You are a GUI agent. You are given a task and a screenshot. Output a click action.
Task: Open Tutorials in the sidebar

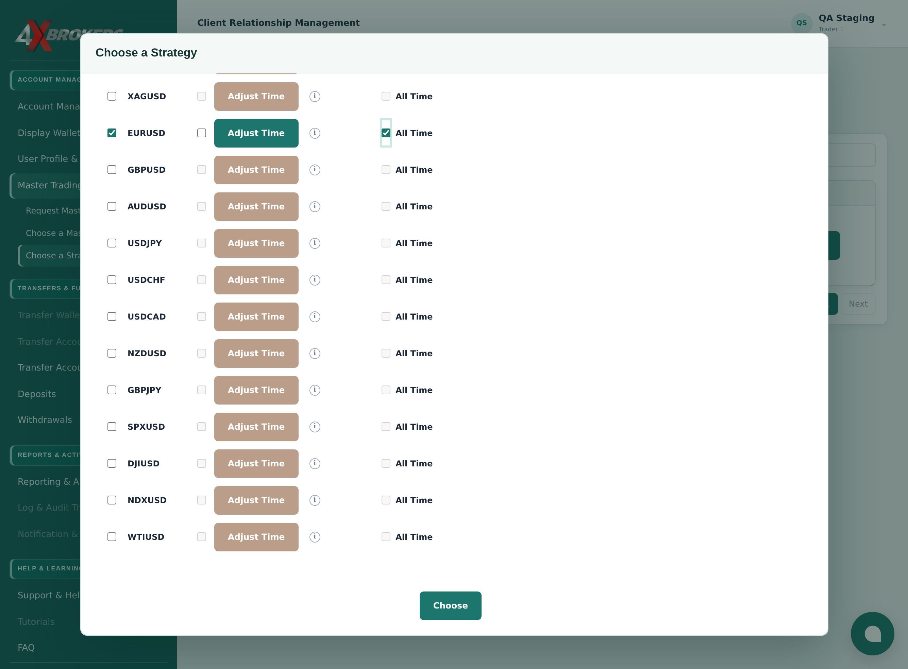tap(36, 622)
